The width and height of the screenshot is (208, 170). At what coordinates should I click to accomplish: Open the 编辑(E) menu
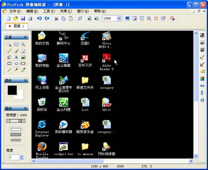pos(32,11)
